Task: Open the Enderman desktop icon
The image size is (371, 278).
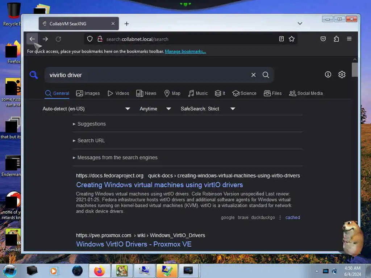Action: point(11,166)
